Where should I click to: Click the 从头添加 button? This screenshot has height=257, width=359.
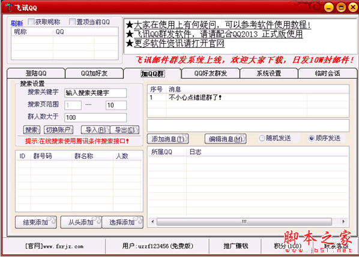(x=81, y=222)
